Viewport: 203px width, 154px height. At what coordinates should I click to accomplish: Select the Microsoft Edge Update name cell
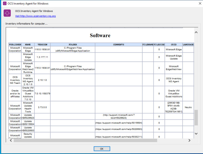point(28,57)
